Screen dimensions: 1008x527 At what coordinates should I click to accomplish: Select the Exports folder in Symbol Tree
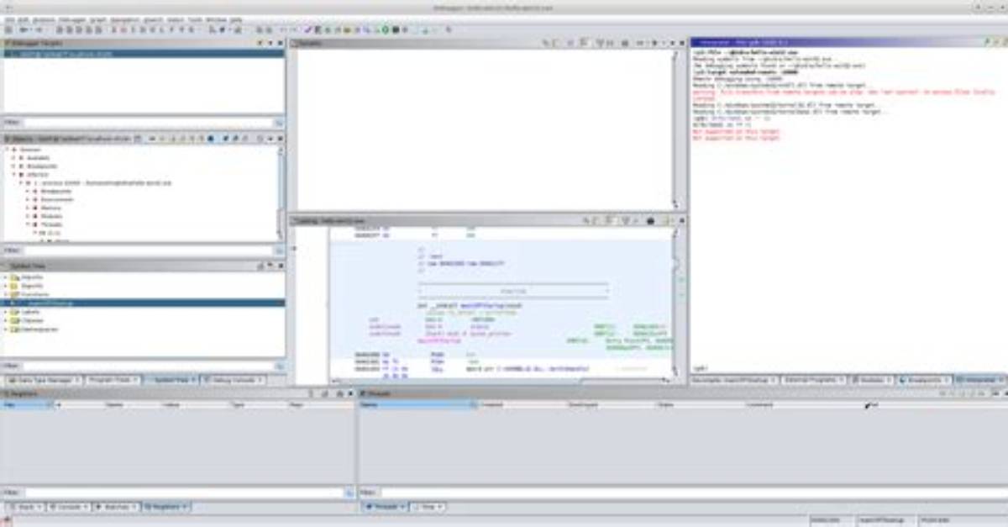pos(32,286)
